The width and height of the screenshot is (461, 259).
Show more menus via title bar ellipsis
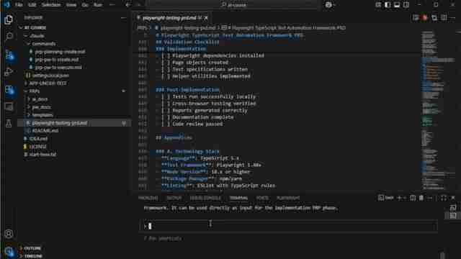click(x=112, y=5)
